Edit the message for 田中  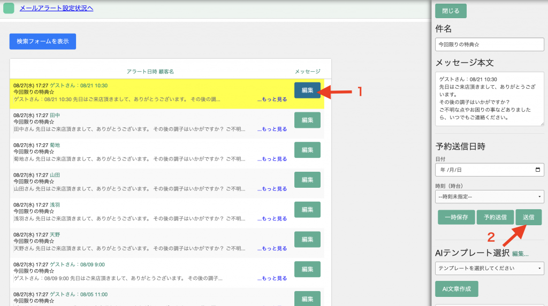coord(307,120)
